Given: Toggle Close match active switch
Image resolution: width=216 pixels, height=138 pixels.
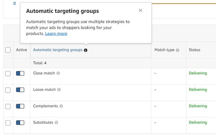Looking at the screenshot, I should [20, 73].
